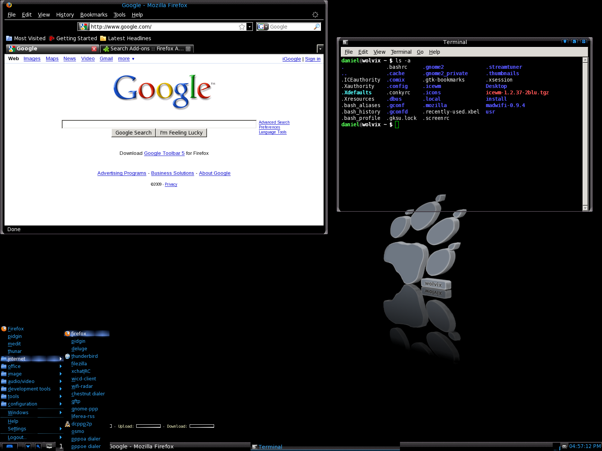Switch to Search Add-ons tab
Screen dimensions: 602x451
[x=147, y=49]
